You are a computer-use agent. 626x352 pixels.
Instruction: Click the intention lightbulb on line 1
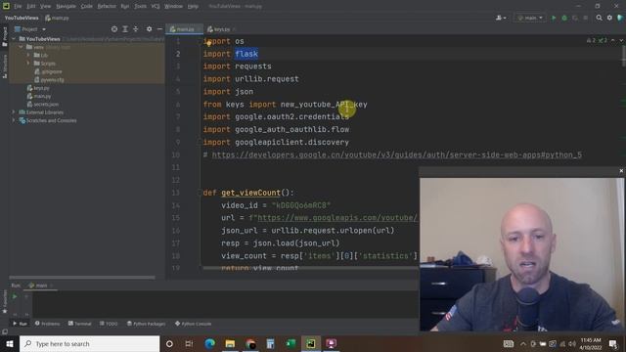pyautogui.click(x=208, y=43)
